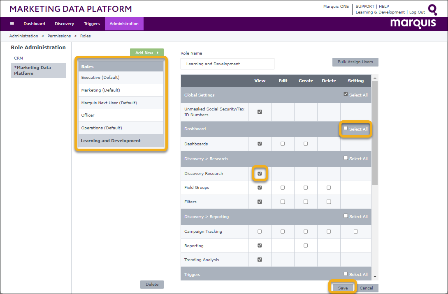Screen dimensions: 448x294
Task: Check Select All in Dashboard section
Action: (346, 129)
